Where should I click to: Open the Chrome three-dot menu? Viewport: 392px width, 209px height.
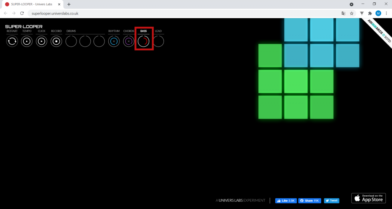(386, 13)
